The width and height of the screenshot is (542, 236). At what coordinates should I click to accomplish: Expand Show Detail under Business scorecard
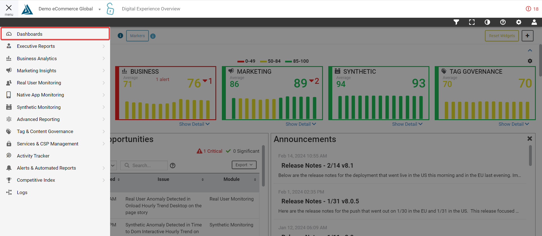[x=194, y=124]
